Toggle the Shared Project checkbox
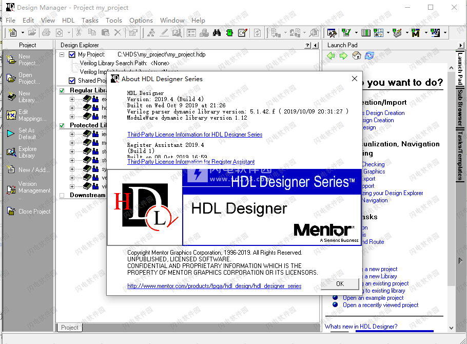This screenshot has width=467, height=344. point(72,81)
